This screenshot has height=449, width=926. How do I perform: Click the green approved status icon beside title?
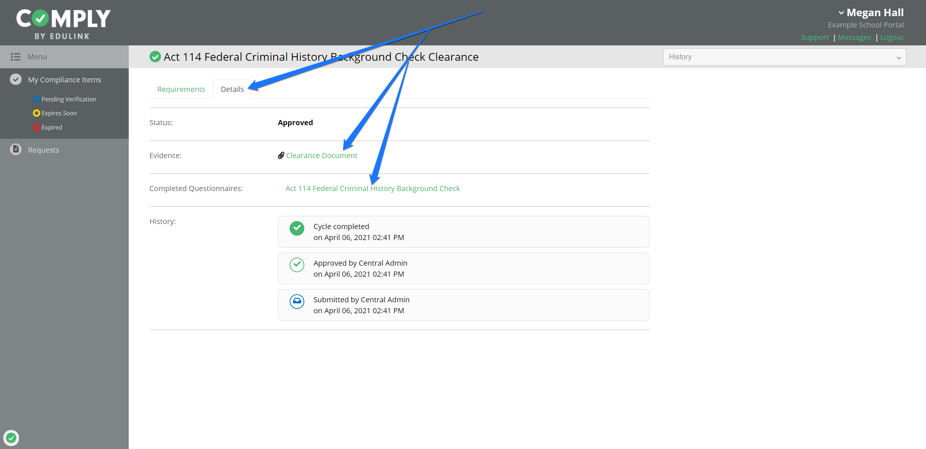click(x=155, y=57)
